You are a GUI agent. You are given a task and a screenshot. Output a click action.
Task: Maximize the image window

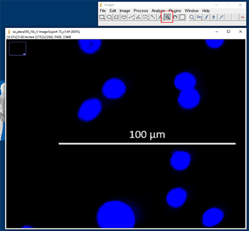pyautogui.click(x=228, y=32)
